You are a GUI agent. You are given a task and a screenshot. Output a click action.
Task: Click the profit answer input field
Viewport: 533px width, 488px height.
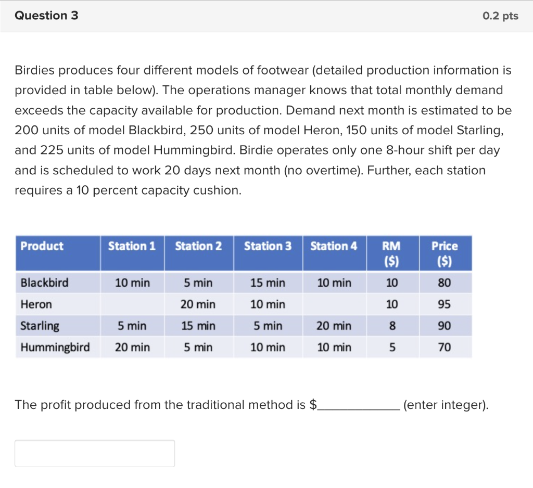[x=95, y=453]
